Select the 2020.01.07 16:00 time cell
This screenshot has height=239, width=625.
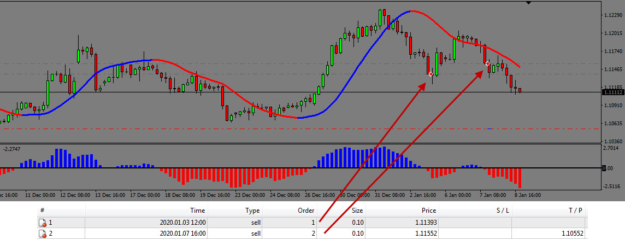[181, 234]
